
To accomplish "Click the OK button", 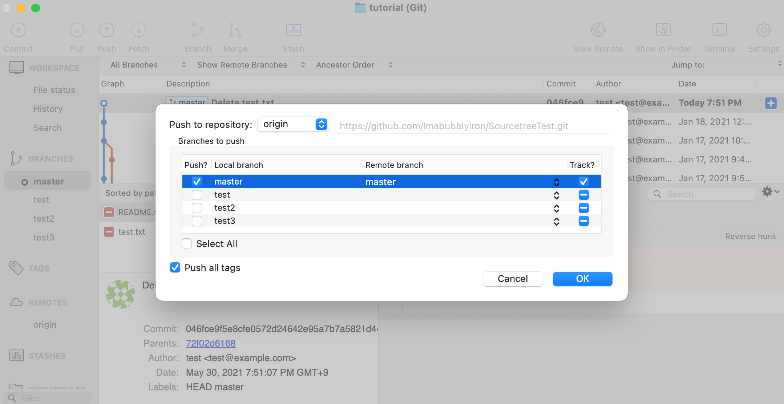I will pos(582,279).
